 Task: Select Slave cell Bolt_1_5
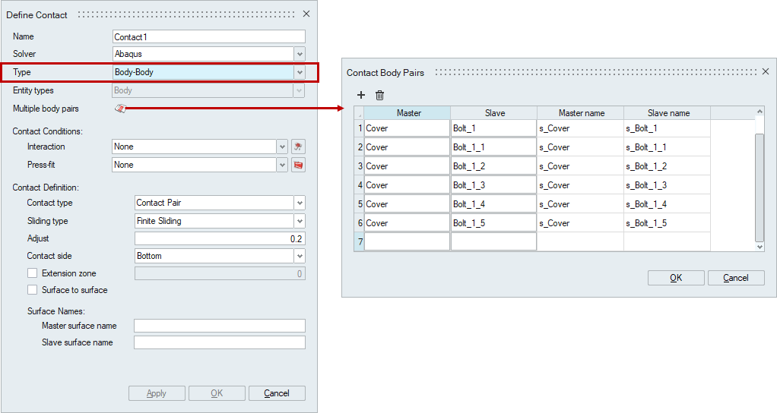(x=493, y=223)
